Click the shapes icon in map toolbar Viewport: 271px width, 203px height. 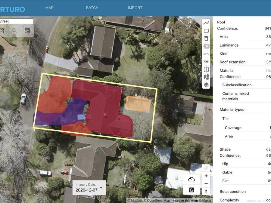pos(206,77)
